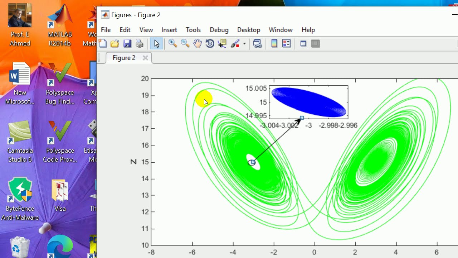
Task: Click the Link Plot toolbar icon
Action: click(x=258, y=44)
